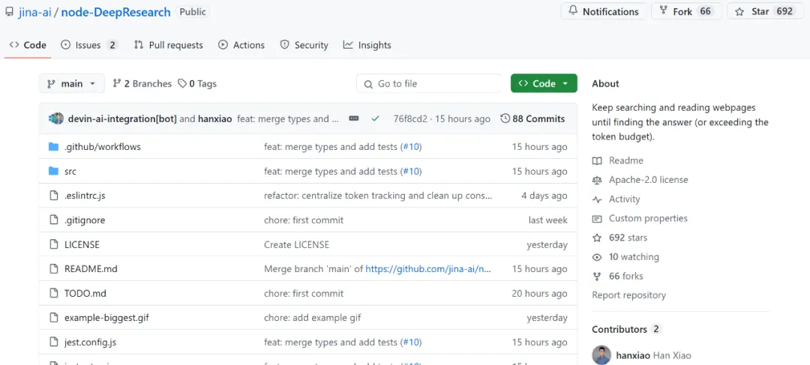Focus the Go to file search field
810x365 pixels.
click(x=428, y=84)
